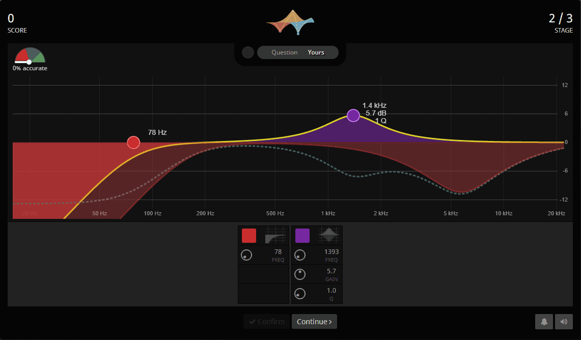Click the purple band Q knob

(300, 294)
